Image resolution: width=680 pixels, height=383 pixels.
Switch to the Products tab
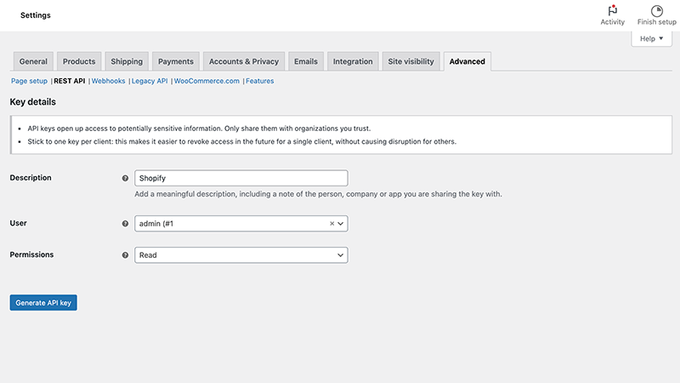point(79,61)
